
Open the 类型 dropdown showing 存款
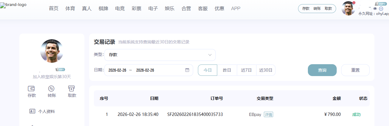(160, 55)
